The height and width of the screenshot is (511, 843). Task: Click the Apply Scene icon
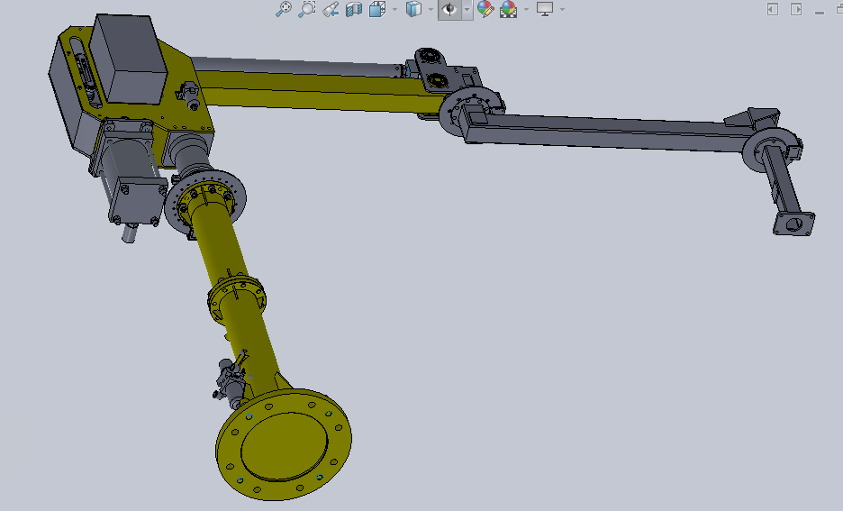[x=509, y=9]
